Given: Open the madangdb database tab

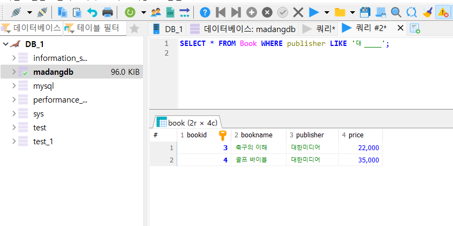Looking at the screenshot, I should pos(243,29).
